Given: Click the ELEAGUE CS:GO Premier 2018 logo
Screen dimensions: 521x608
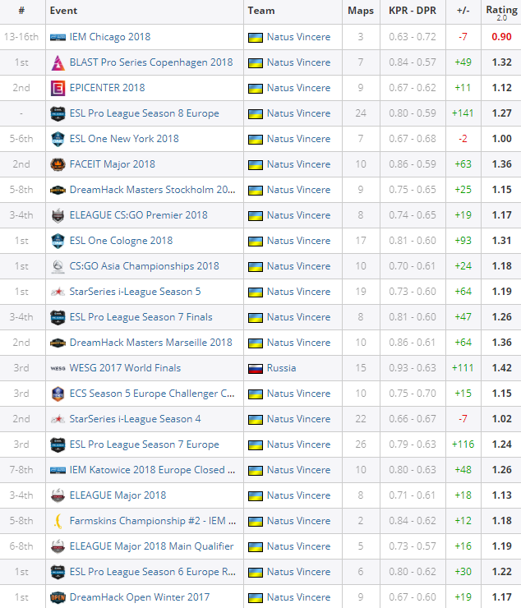Looking at the screenshot, I should pyautogui.click(x=58, y=215).
